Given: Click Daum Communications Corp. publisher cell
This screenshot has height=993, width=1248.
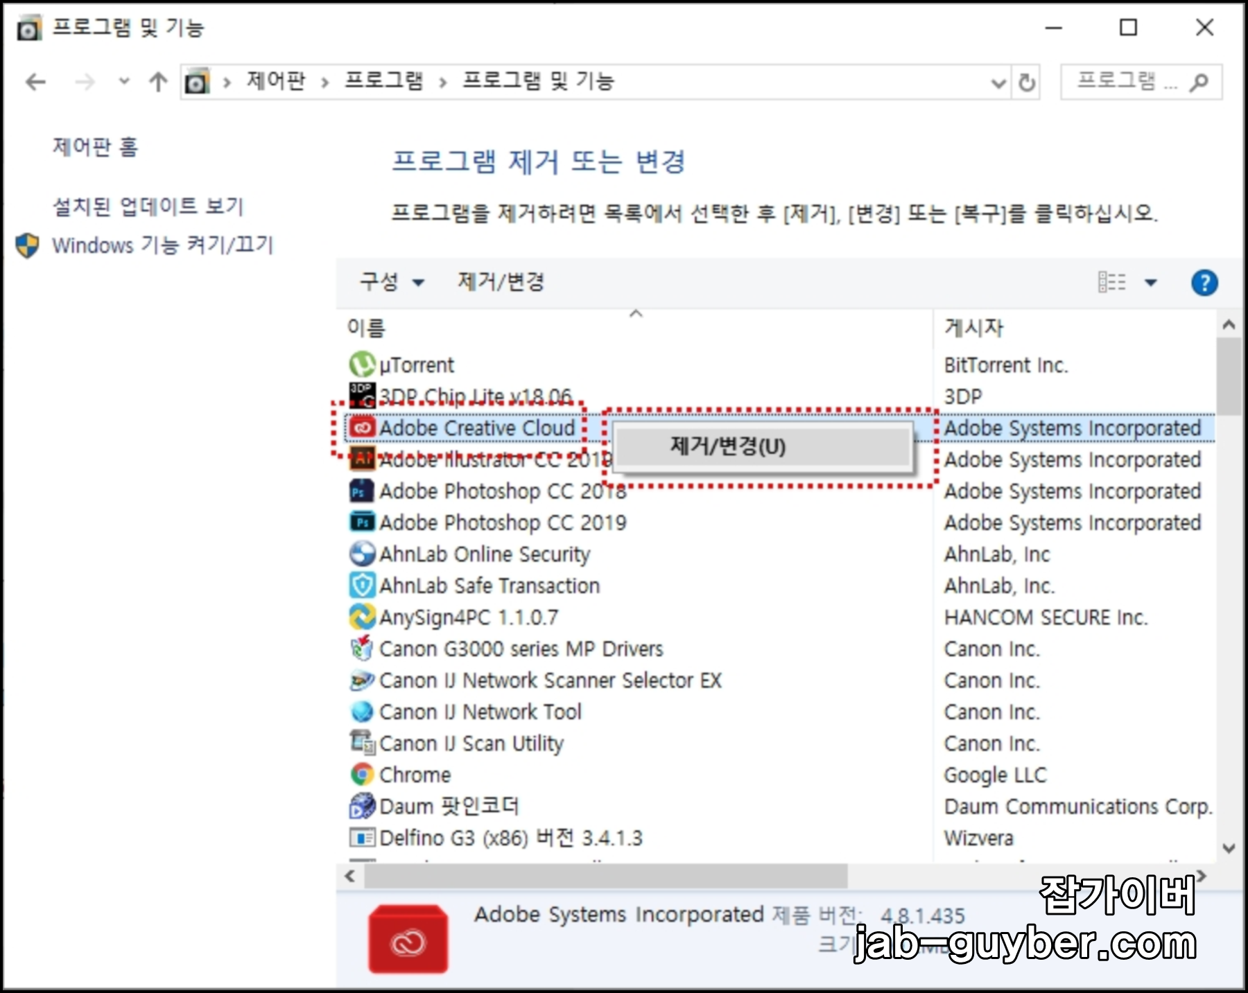Looking at the screenshot, I should (x=1078, y=807).
